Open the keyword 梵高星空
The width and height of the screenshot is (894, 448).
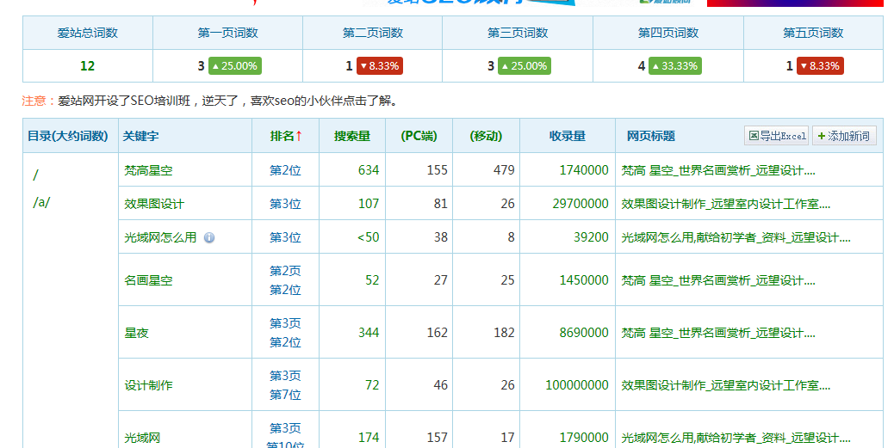(x=148, y=170)
